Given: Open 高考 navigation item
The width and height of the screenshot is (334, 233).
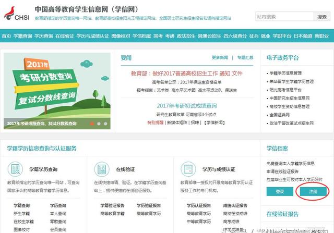Looking at the screenshot, I should (x=158, y=36).
